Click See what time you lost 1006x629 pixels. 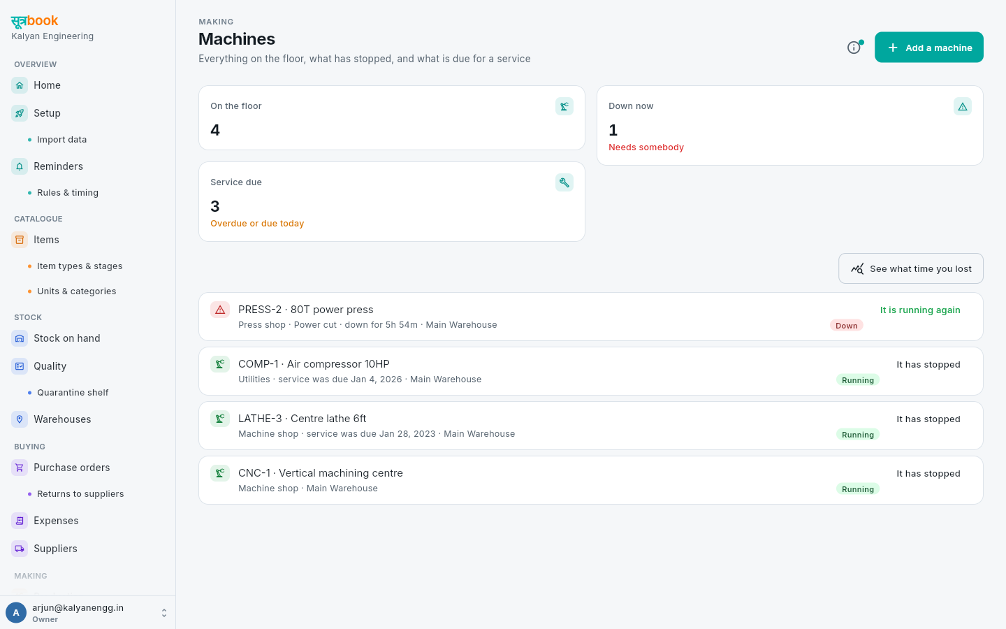click(911, 268)
